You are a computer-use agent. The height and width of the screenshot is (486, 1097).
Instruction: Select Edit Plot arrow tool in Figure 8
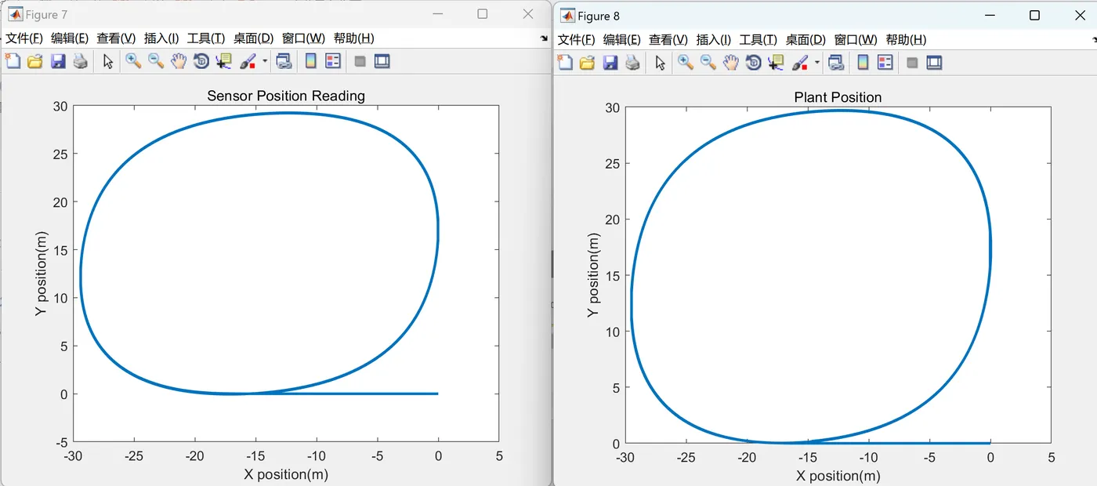pos(661,63)
